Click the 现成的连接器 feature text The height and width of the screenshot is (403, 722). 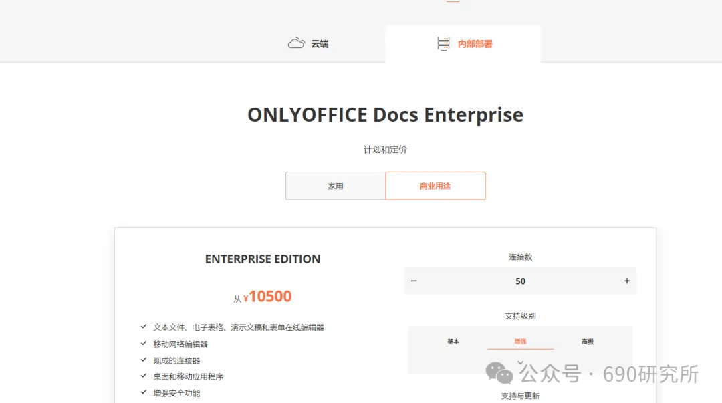click(176, 361)
